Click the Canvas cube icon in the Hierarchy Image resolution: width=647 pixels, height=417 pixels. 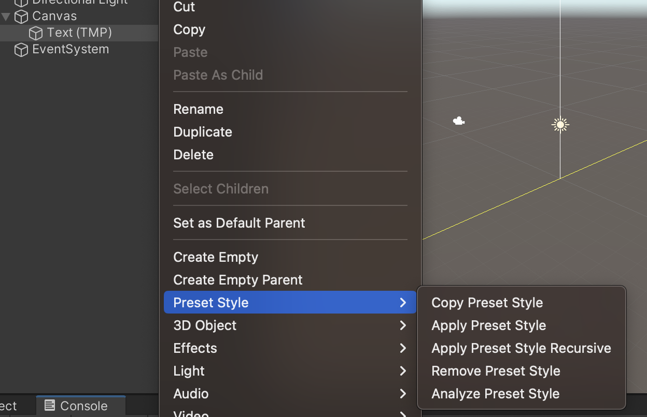21,16
